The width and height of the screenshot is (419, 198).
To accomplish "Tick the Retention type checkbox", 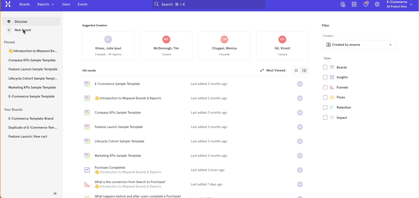I will click(325, 107).
